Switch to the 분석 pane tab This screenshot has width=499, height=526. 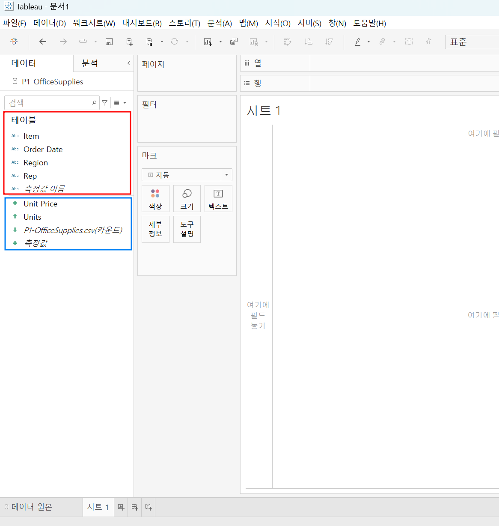pos(90,63)
